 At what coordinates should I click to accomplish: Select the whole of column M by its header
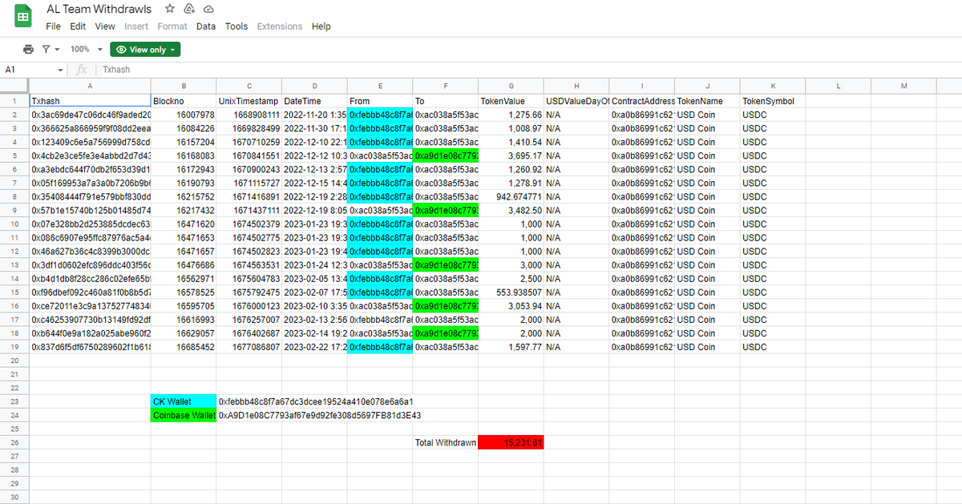[x=904, y=86]
